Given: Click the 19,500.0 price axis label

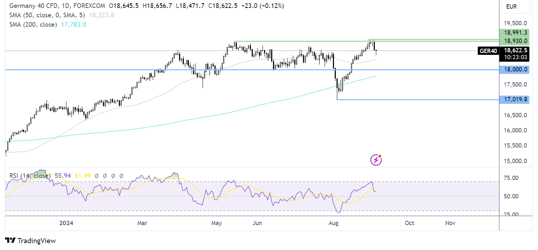Looking at the screenshot, I should (x=516, y=23).
